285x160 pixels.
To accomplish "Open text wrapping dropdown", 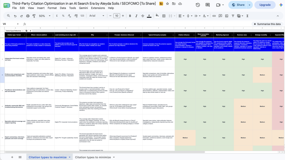I will pyautogui.click(x=197, y=16).
